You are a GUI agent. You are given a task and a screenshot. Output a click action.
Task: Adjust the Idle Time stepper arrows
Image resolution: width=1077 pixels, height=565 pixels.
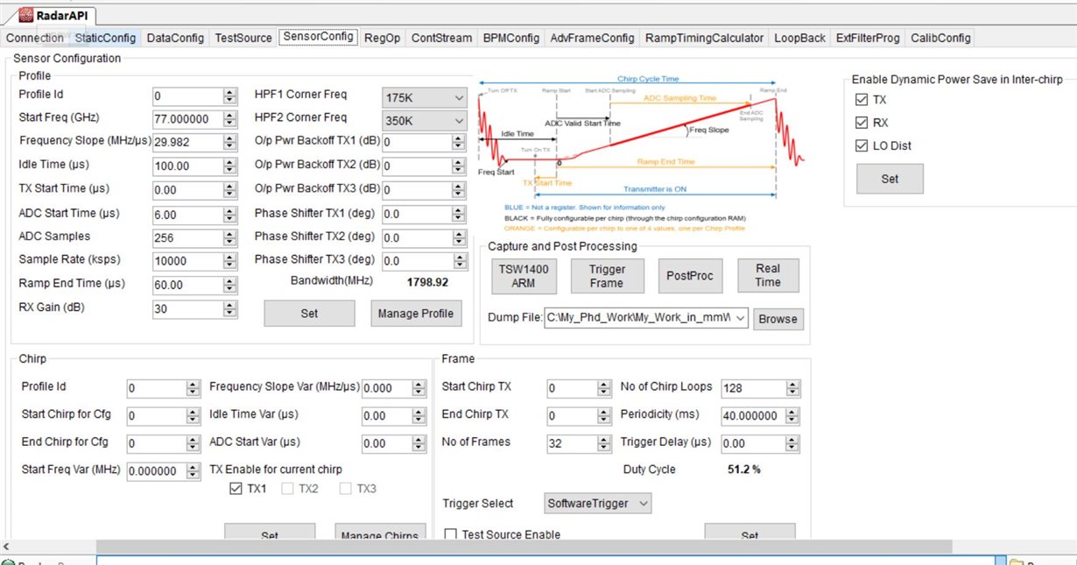(x=230, y=166)
